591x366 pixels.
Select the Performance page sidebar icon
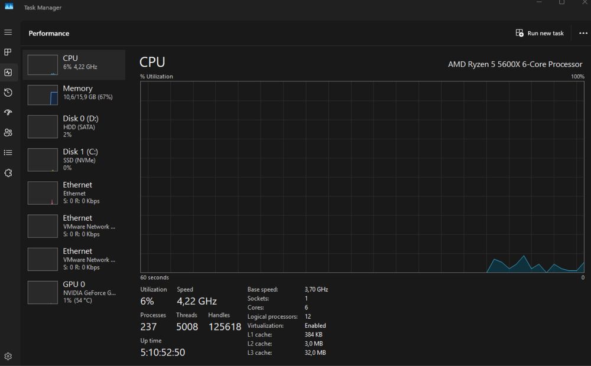[x=8, y=72]
